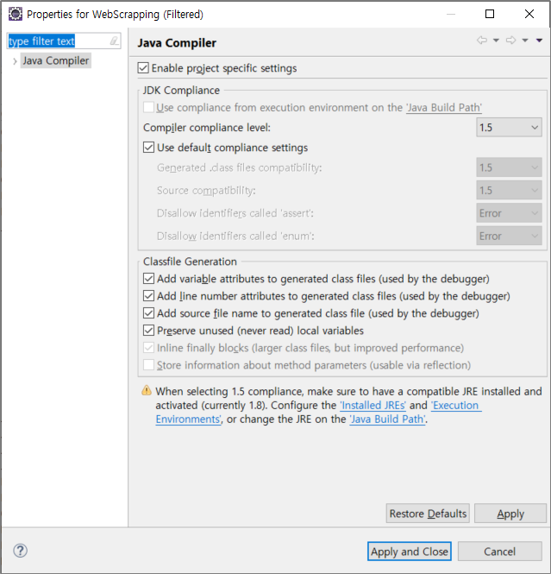This screenshot has height=574, width=551.
Task: Open Source compatibility dropdown
Action: [x=509, y=191]
